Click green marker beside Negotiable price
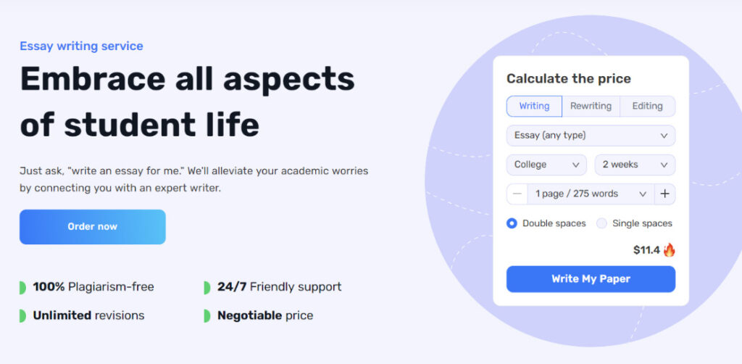This screenshot has width=742, height=364. pyautogui.click(x=207, y=315)
